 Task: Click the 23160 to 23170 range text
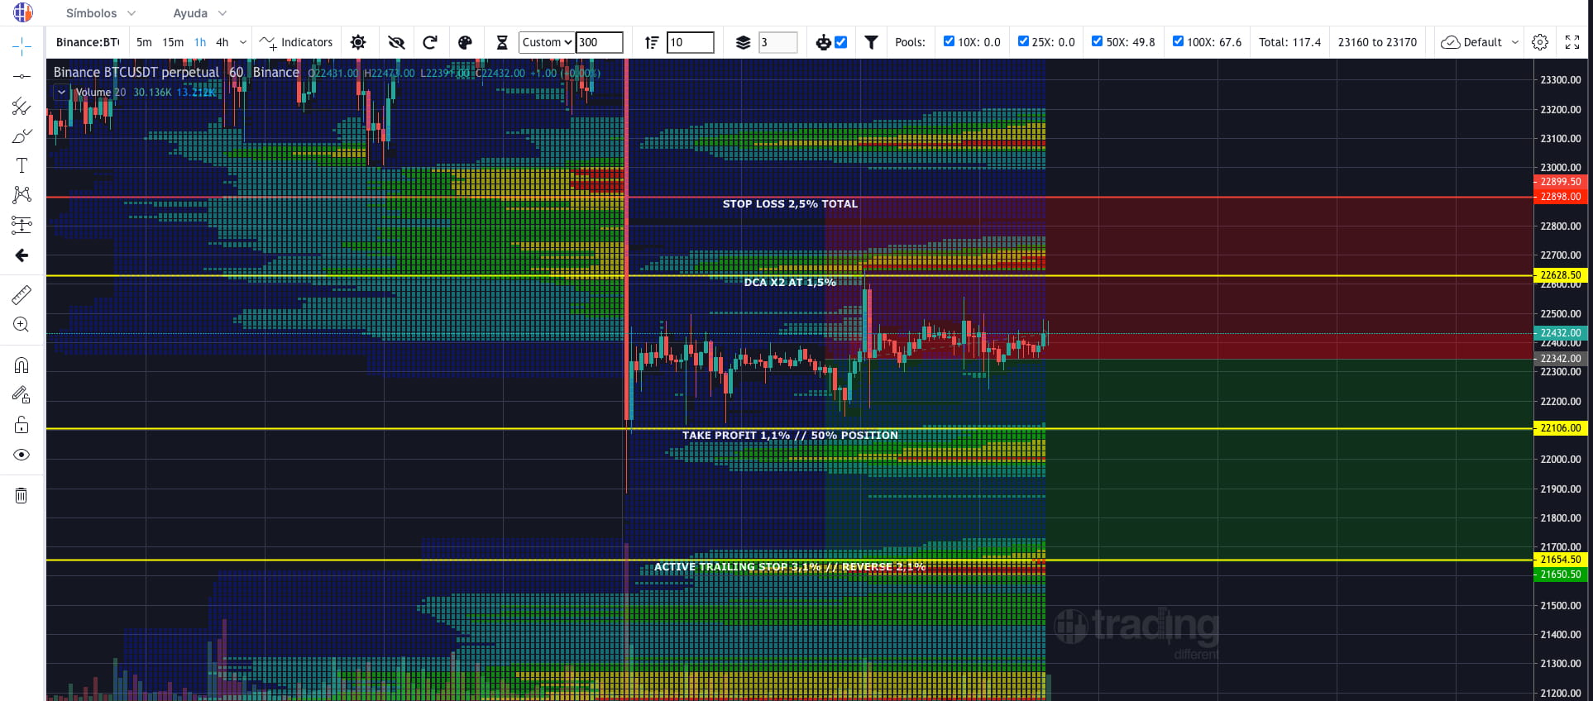[x=1377, y=42]
